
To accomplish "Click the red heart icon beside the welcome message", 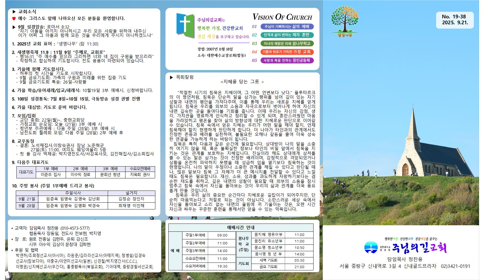I will click(x=14, y=19).
